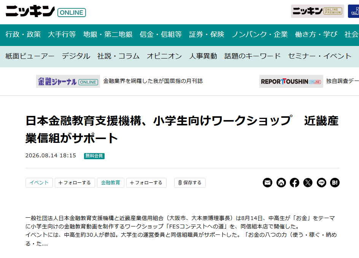This screenshot has height=258, width=359.
Task: Open 信金・信組等 category
Action: point(161,35)
